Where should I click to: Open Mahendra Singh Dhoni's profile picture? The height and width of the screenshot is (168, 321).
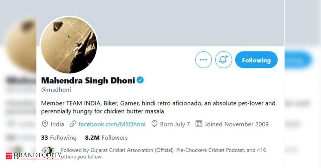pyautogui.click(x=69, y=45)
